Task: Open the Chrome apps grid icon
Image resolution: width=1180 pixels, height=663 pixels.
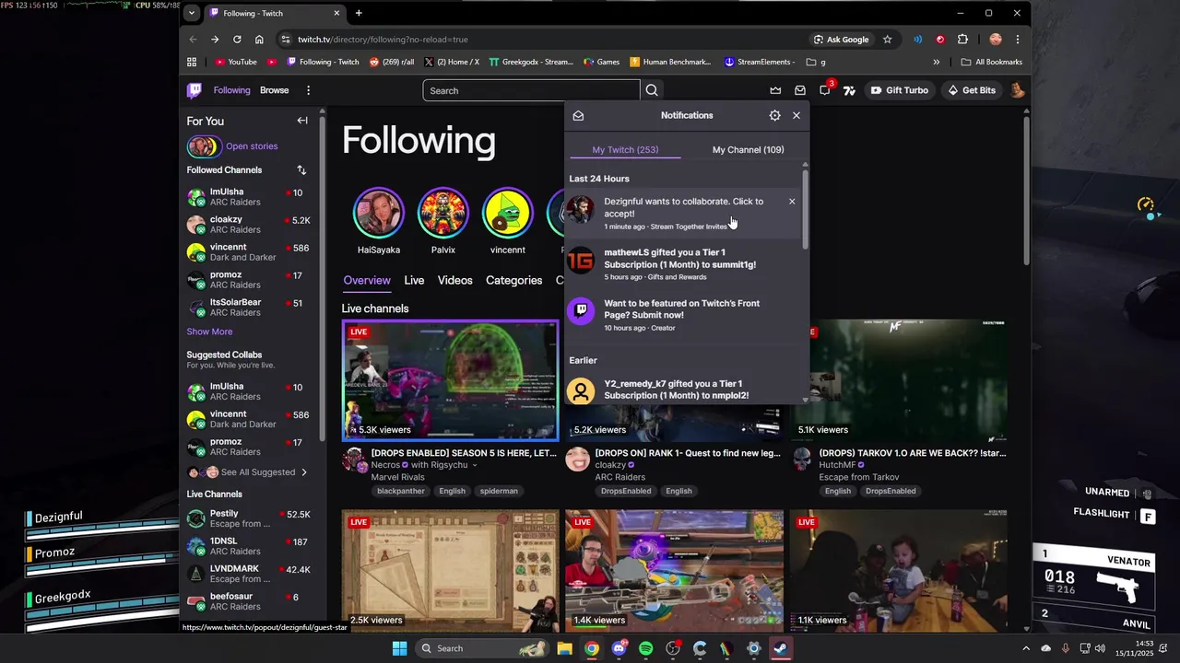Action: (192, 62)
